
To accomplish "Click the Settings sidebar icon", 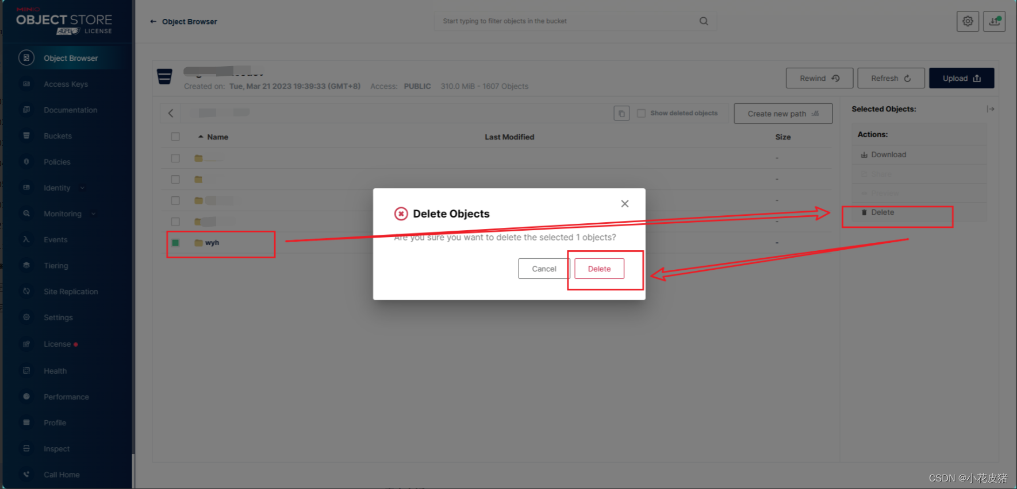I will 26,317.
